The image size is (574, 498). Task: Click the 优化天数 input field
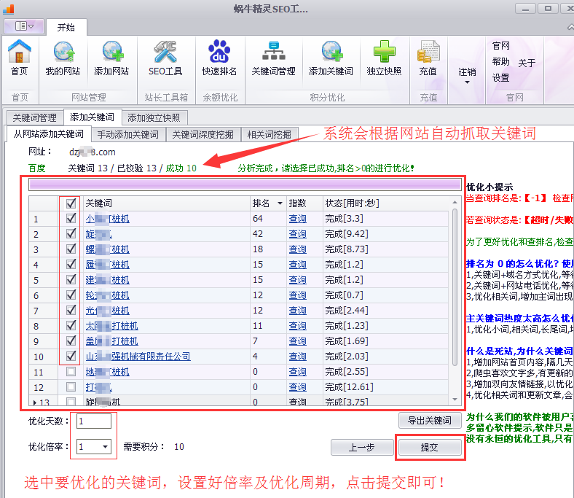click(x=93, y=421)
